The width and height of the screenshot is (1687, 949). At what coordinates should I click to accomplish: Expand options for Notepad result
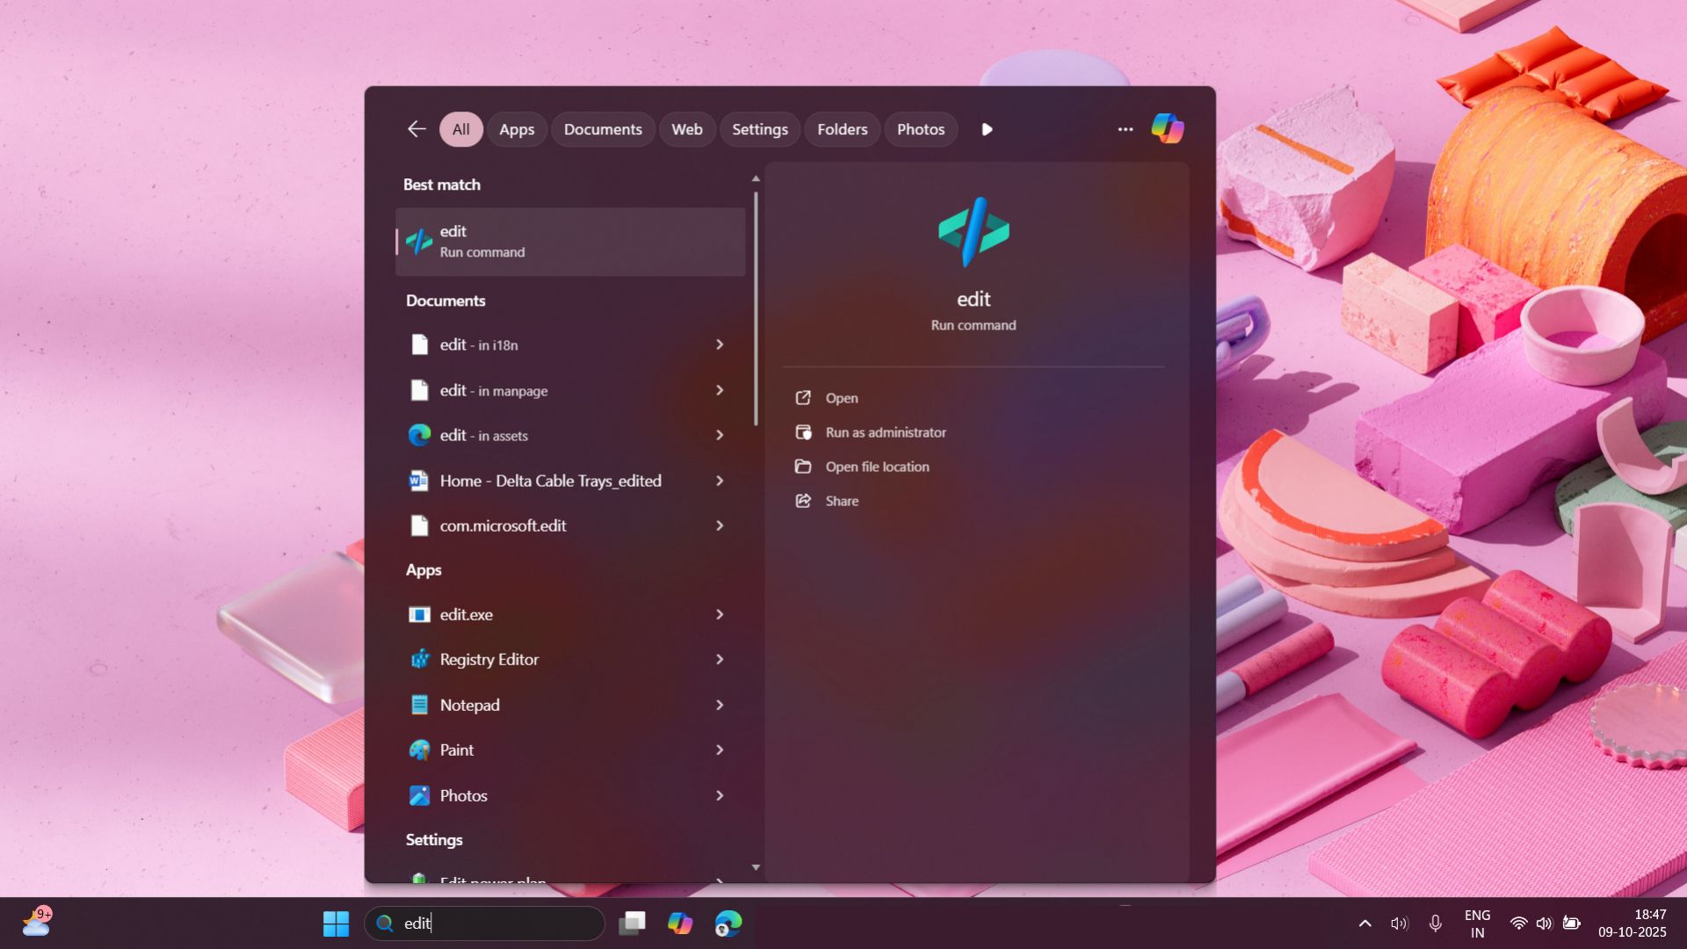[720, 705]
